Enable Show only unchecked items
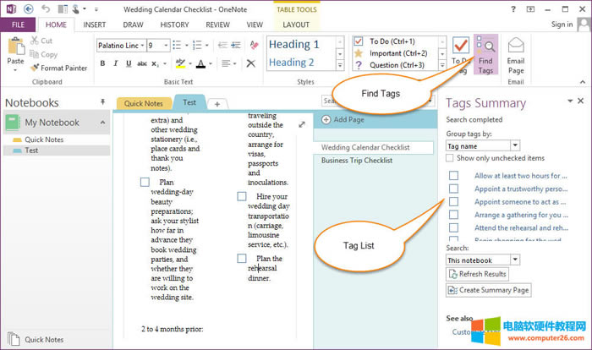The width and height of the screenshot is (592, 350). 451,158
